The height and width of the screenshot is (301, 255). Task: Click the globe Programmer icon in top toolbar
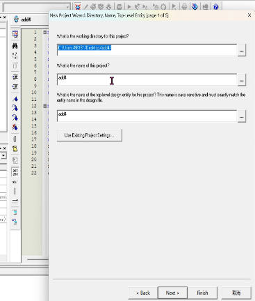pyautogui.click(x=195, y=6)
